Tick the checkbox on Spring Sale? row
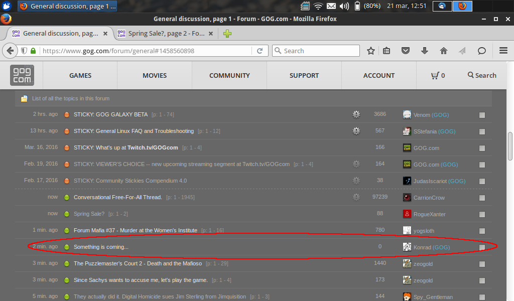The image size is (514, 301). pyautogui.click(x=482, y=214)
